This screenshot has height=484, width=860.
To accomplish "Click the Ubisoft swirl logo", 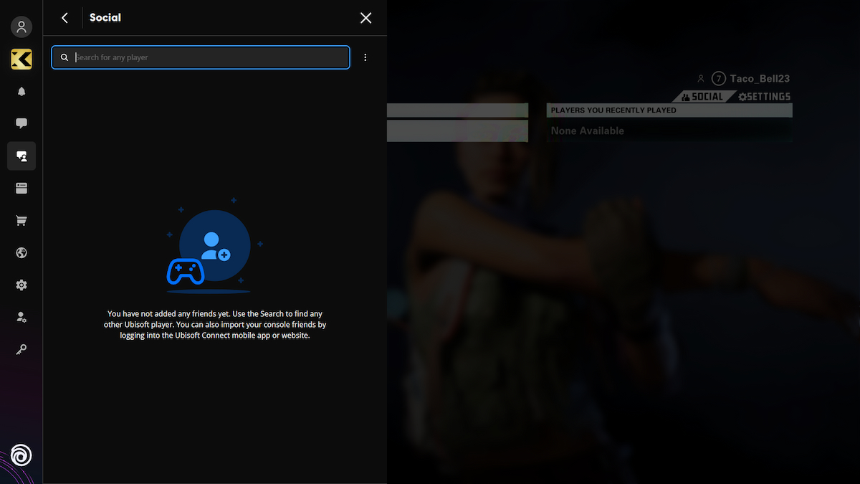I will point(21,455).
